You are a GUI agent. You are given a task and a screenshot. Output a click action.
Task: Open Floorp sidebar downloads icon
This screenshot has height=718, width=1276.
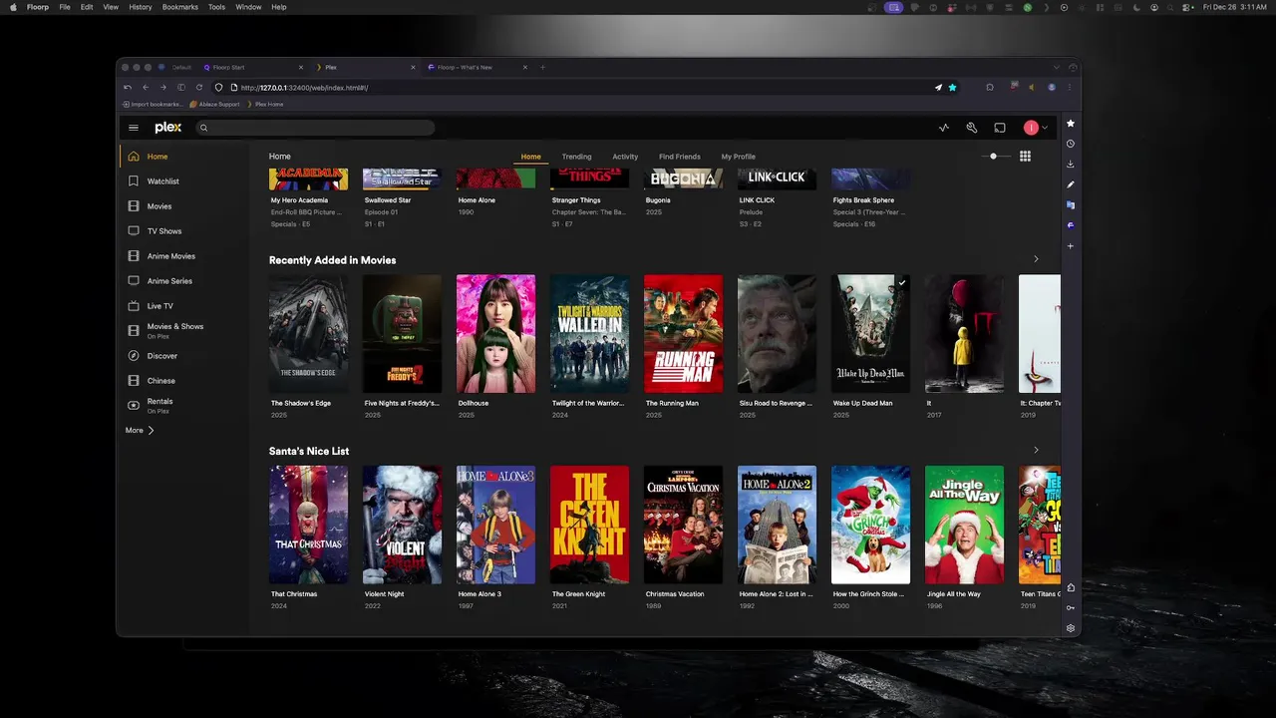click(1071, 165)
